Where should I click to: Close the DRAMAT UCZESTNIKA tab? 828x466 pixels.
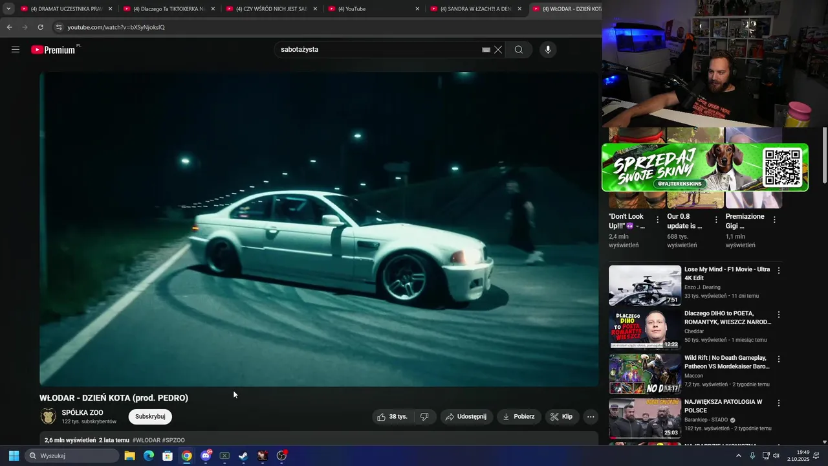[x=110, y=9]
